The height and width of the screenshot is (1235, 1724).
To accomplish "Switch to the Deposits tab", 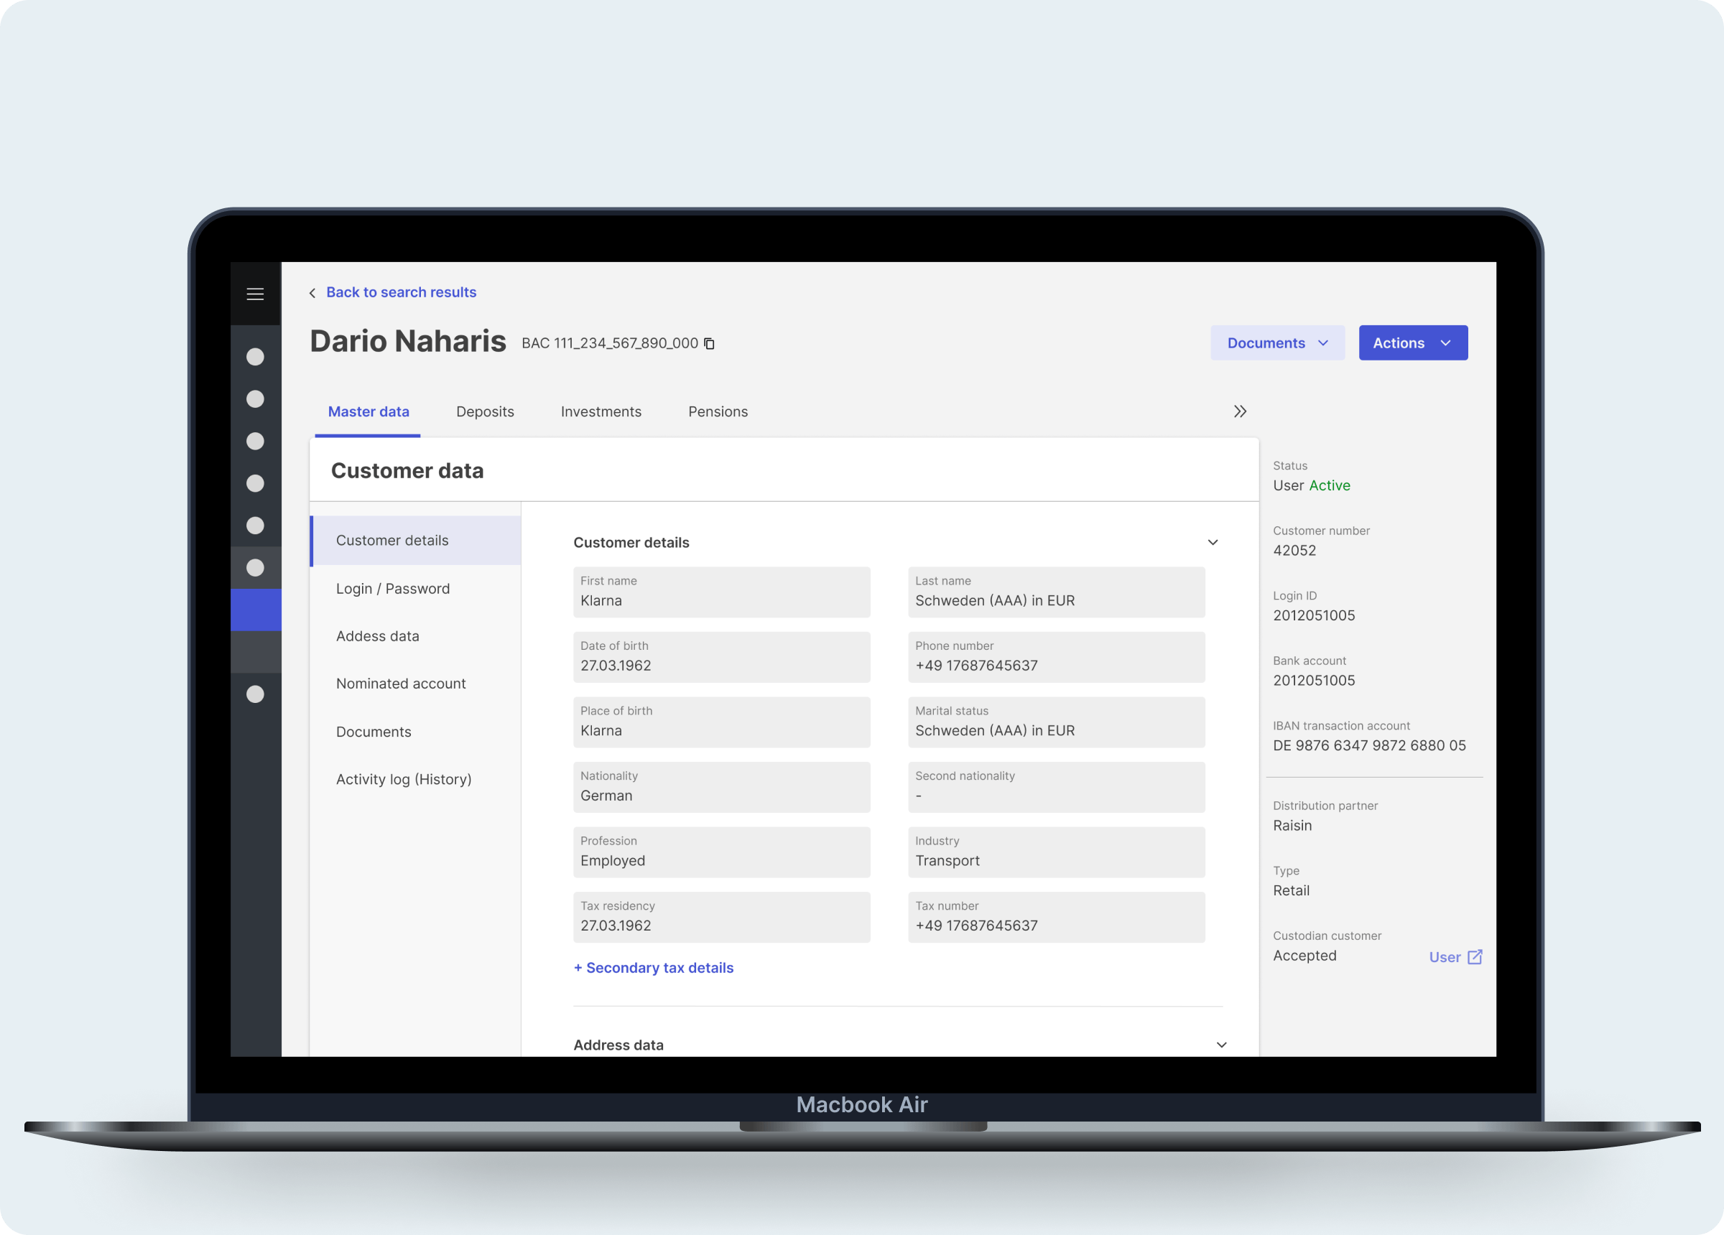I will point(485,411).
